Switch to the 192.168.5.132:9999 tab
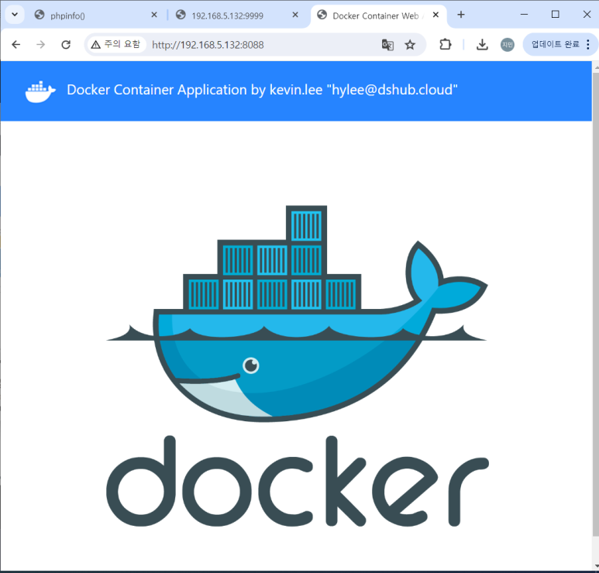 coord(237,15)
